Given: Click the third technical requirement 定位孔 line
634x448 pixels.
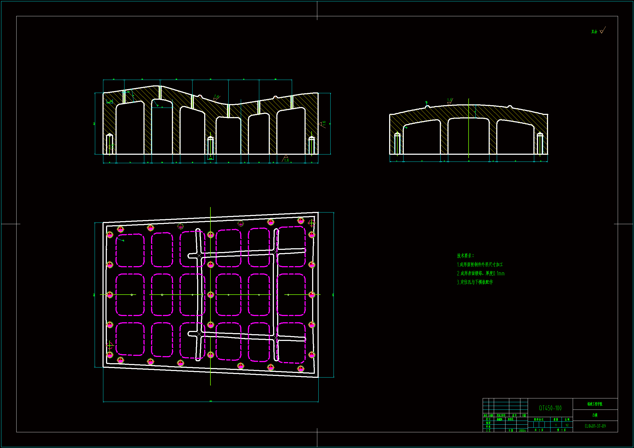Looking at the screenshot, I should coord(475,282).
